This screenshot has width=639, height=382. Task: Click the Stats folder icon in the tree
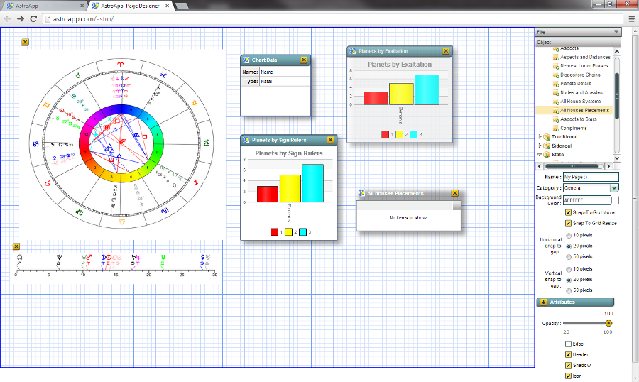(547, 155)
